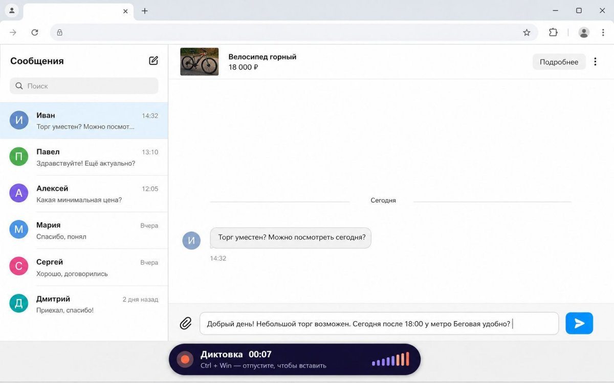Viewport: 614px width, 383px height.
Task: Click the search magnifier icon in Сообщения
Action: (19, 86)
